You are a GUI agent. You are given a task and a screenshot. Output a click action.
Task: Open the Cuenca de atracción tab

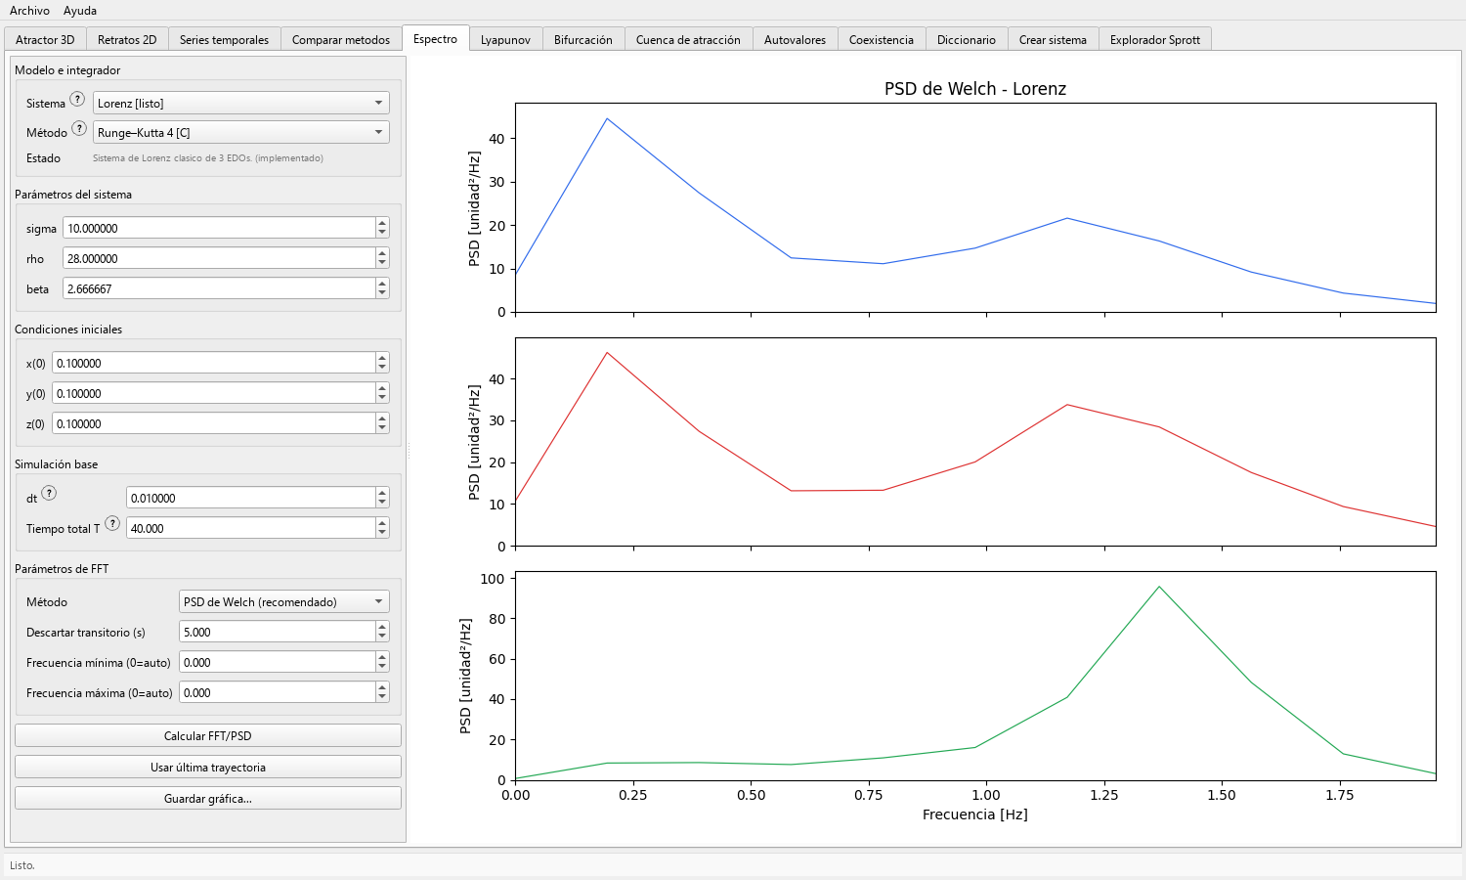pos(688,40)
